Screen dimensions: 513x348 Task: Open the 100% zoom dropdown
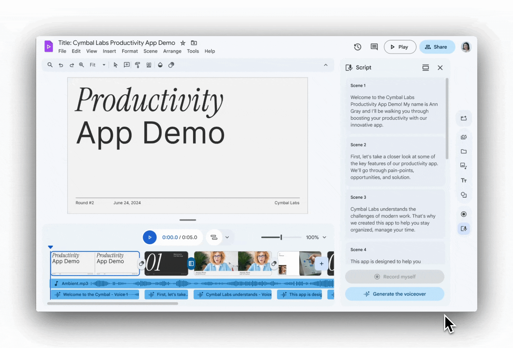coord(316,237)
